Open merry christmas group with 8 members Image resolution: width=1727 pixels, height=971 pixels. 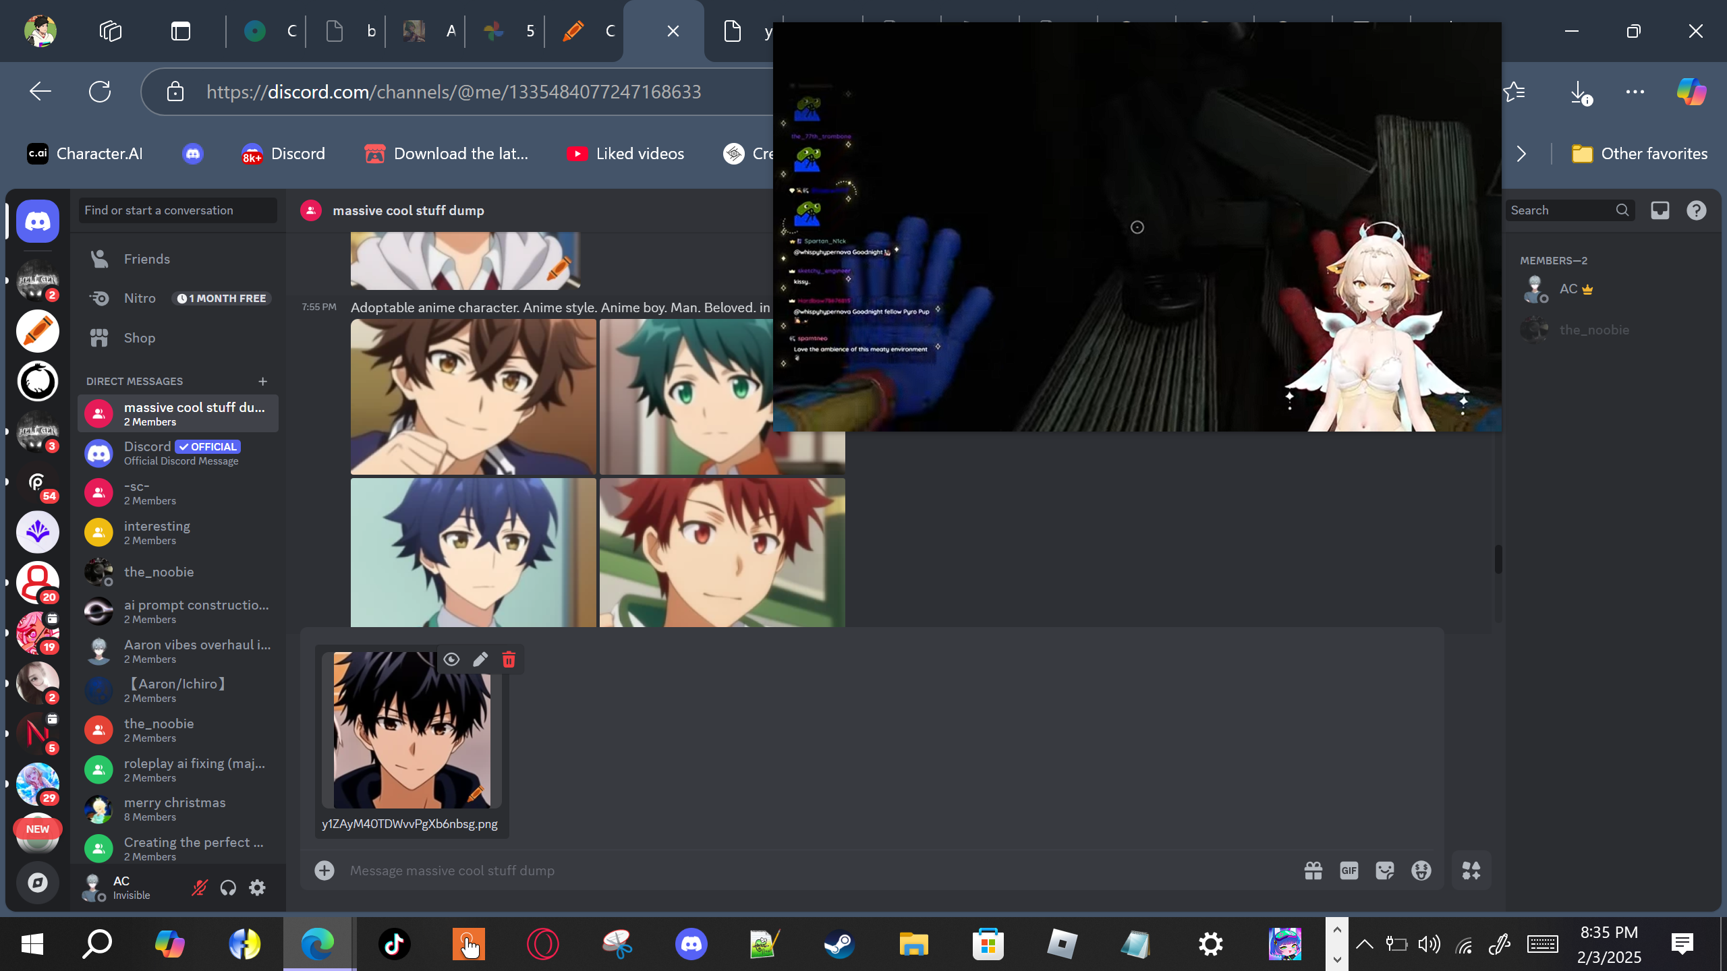(178, 809)
